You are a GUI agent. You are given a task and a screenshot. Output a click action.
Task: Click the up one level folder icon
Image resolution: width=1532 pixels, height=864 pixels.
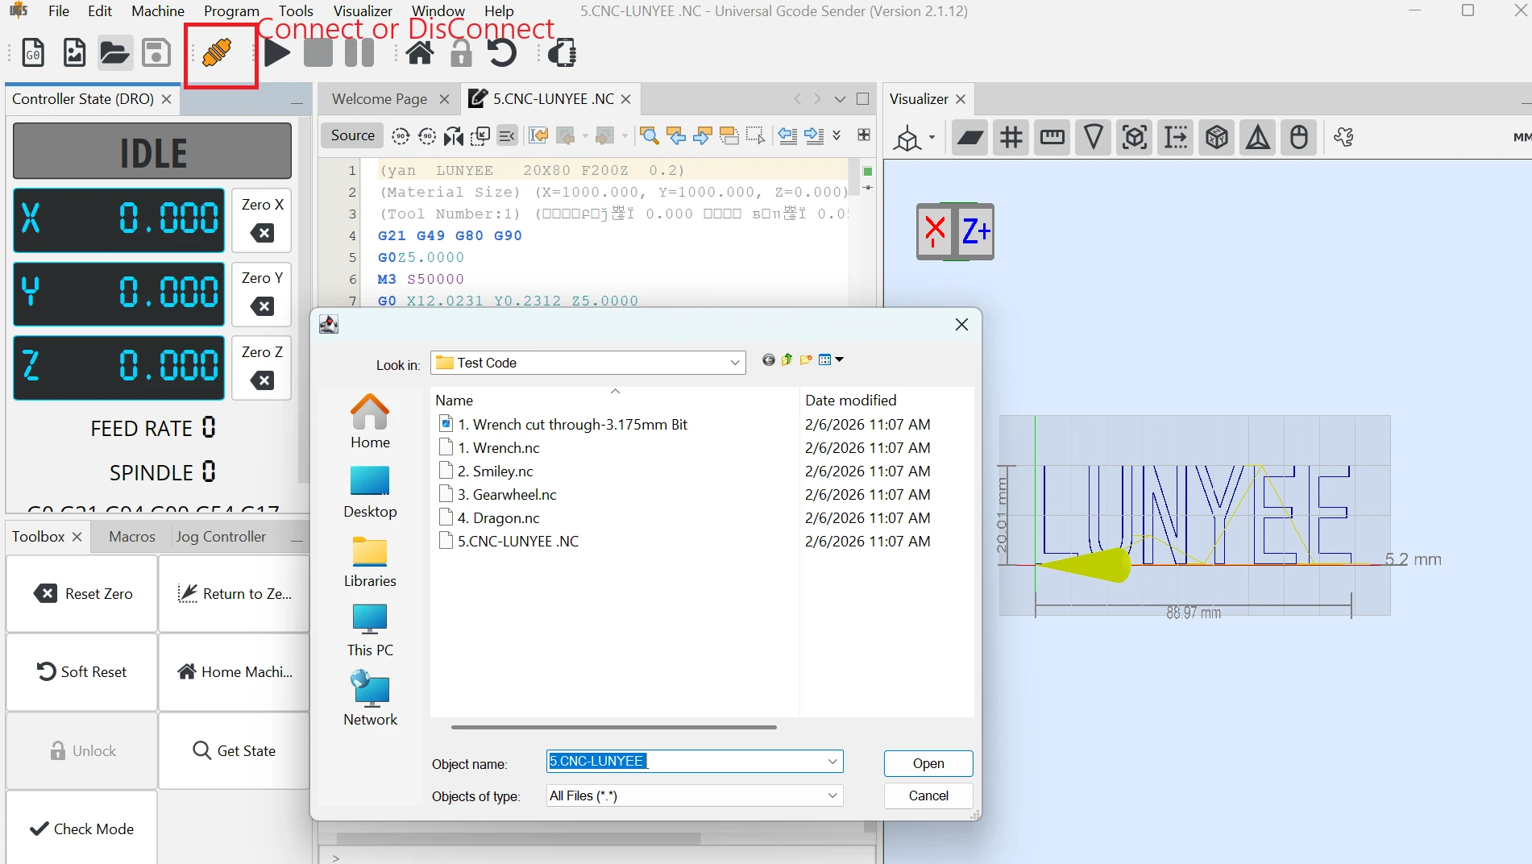coord(787,359)
